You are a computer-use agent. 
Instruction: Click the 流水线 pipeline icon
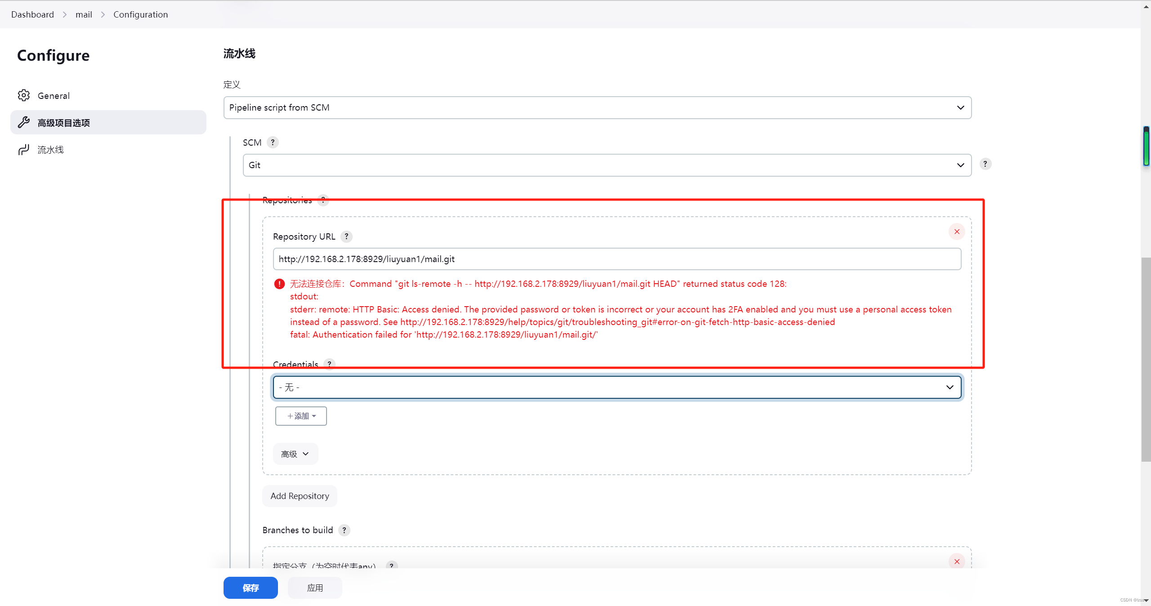24,150
